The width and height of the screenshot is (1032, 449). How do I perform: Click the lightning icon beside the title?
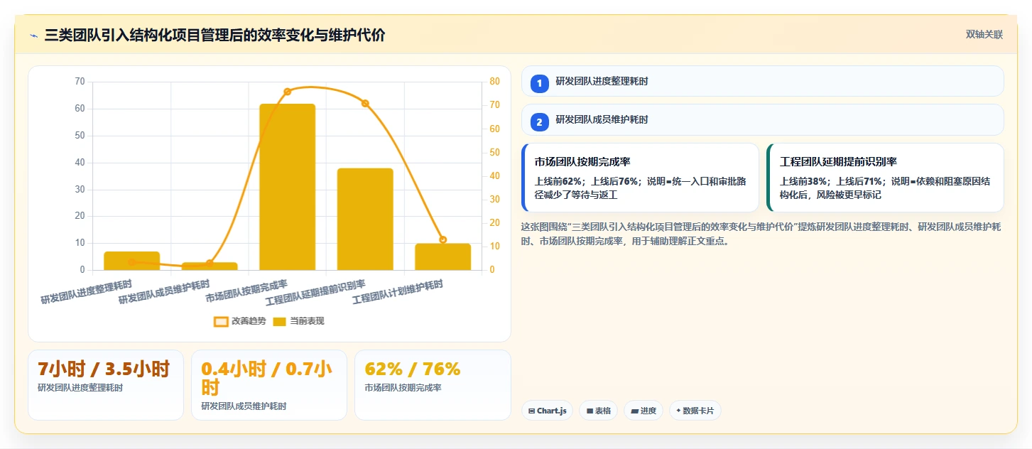point(34,36)
